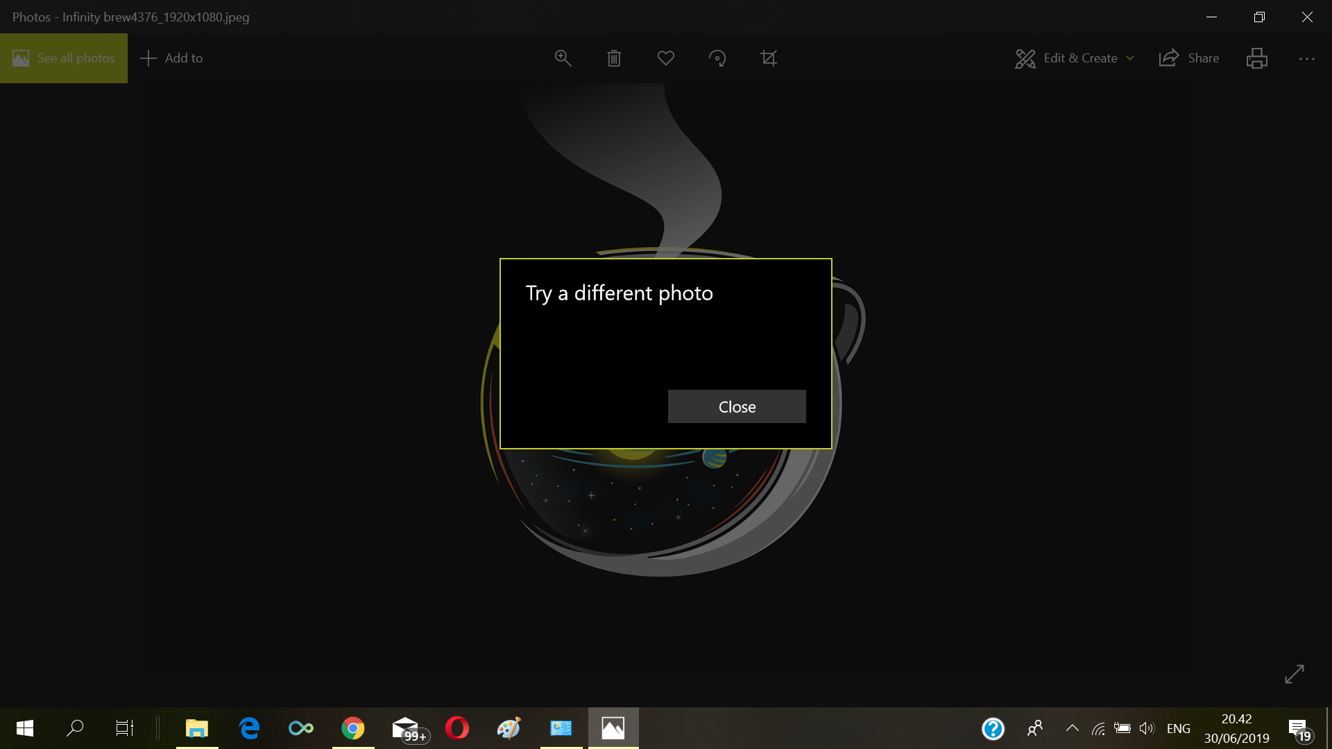Rotate the photo
The height and width of the screenshot is (749, 1332).
click(x=717, y=58)
